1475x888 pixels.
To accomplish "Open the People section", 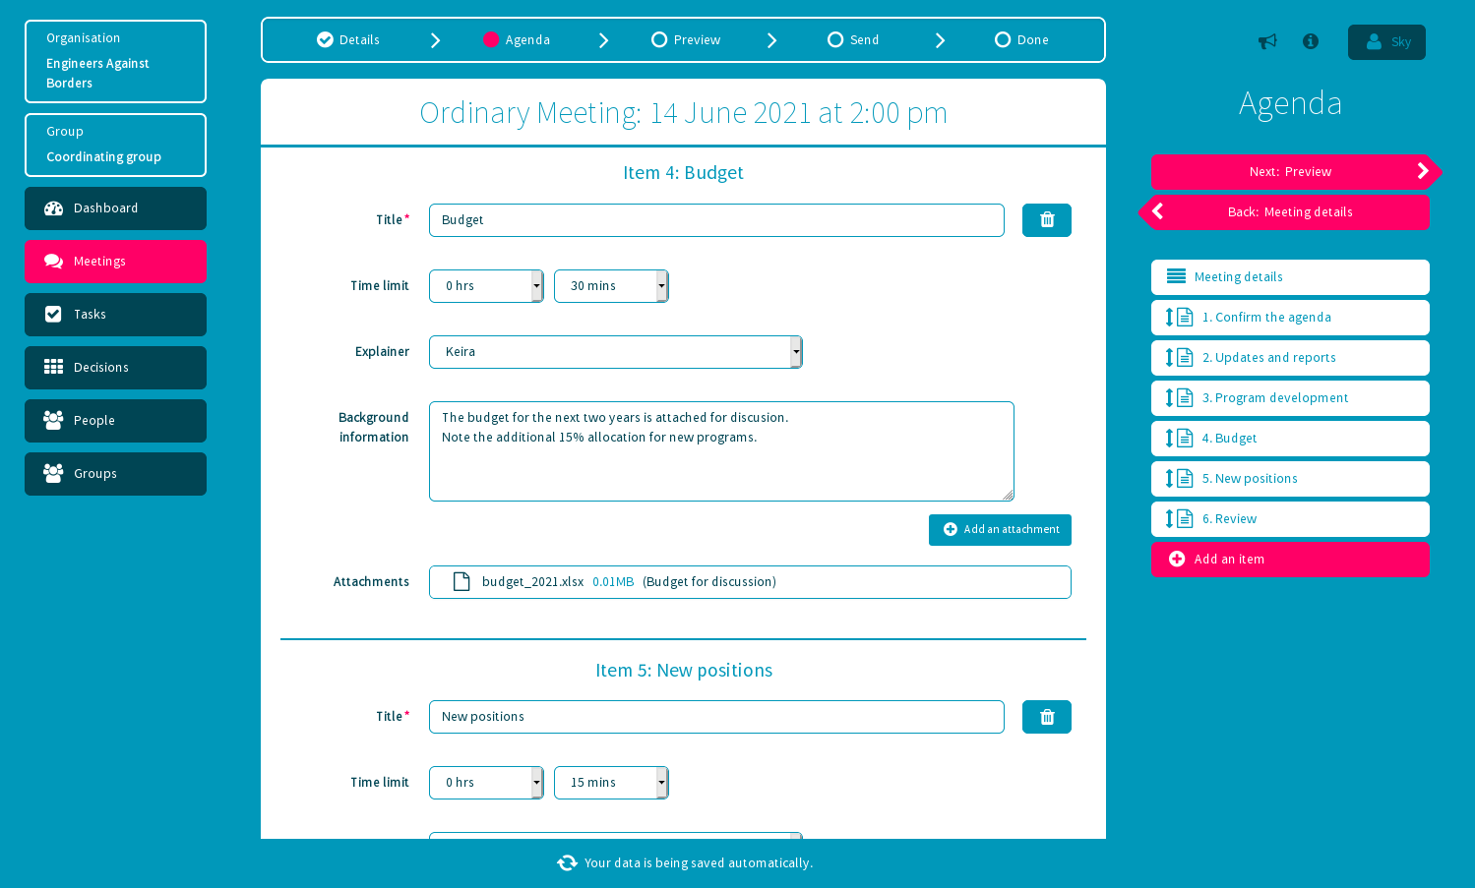I will 115,420.
